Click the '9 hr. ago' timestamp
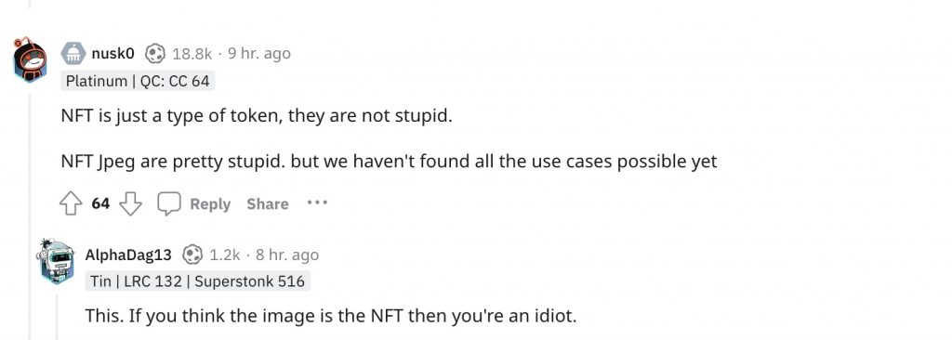Screen dimensions: 952x340 pyautogui.click(x=259, y=54)
